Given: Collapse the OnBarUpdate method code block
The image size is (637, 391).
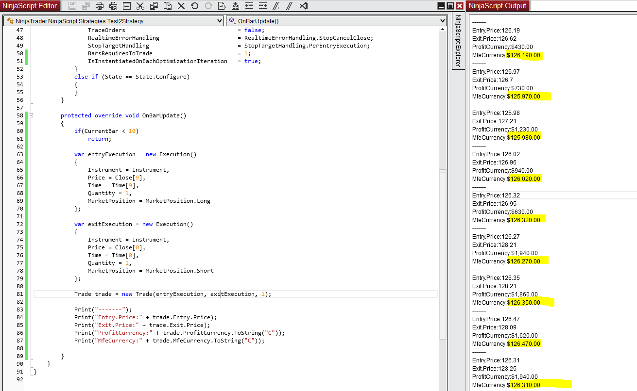Looking at the screenshot, I should [x=31, y=115].
